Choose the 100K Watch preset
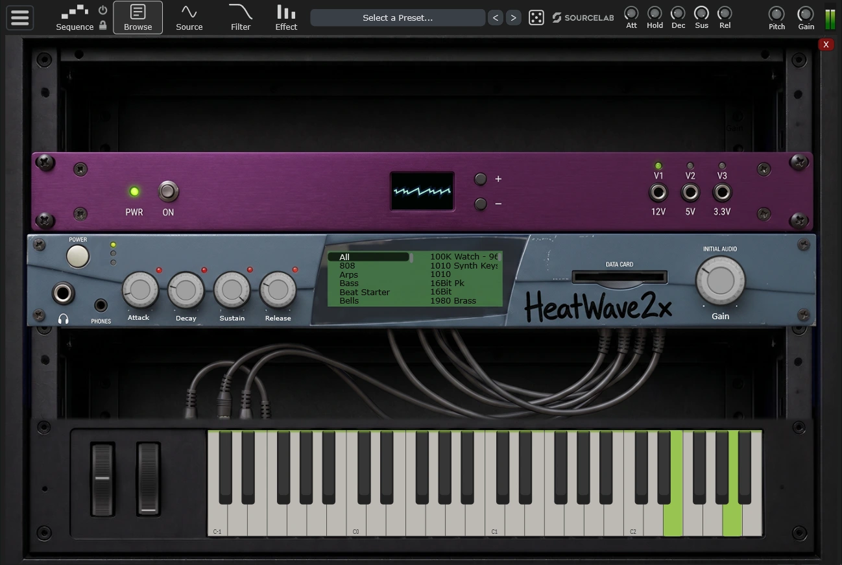Viewport: 842px width, 565px height. point(464,257)
